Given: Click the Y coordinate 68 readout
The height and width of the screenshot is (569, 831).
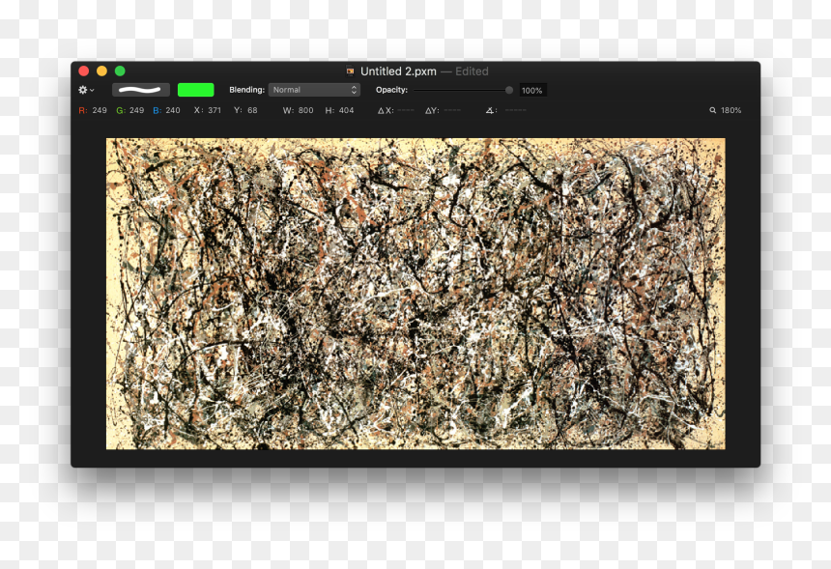Looking at the screenshot, I should point(245,110).
